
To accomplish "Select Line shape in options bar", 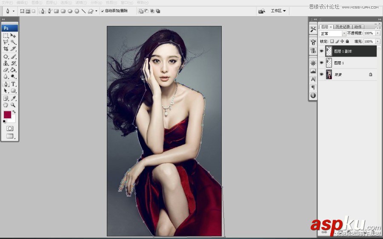I will point(83,11).
